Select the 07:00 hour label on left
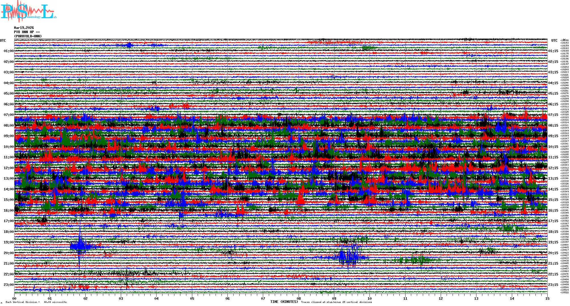The width and height of the screenshot is (570, 306). click(9, 115)
